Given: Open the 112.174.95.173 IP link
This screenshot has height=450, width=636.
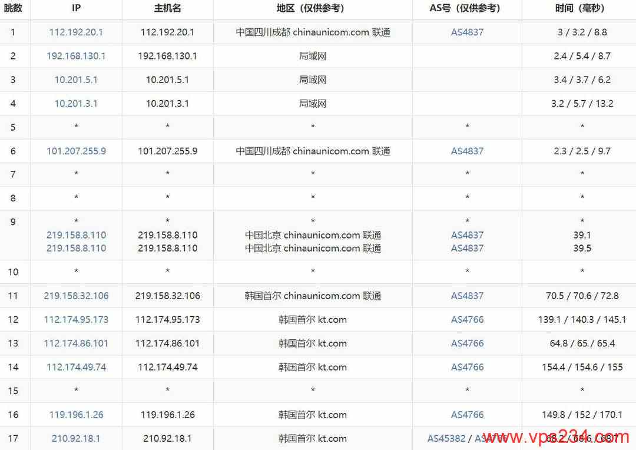Looking at the screenshot, I should (76, 320).
